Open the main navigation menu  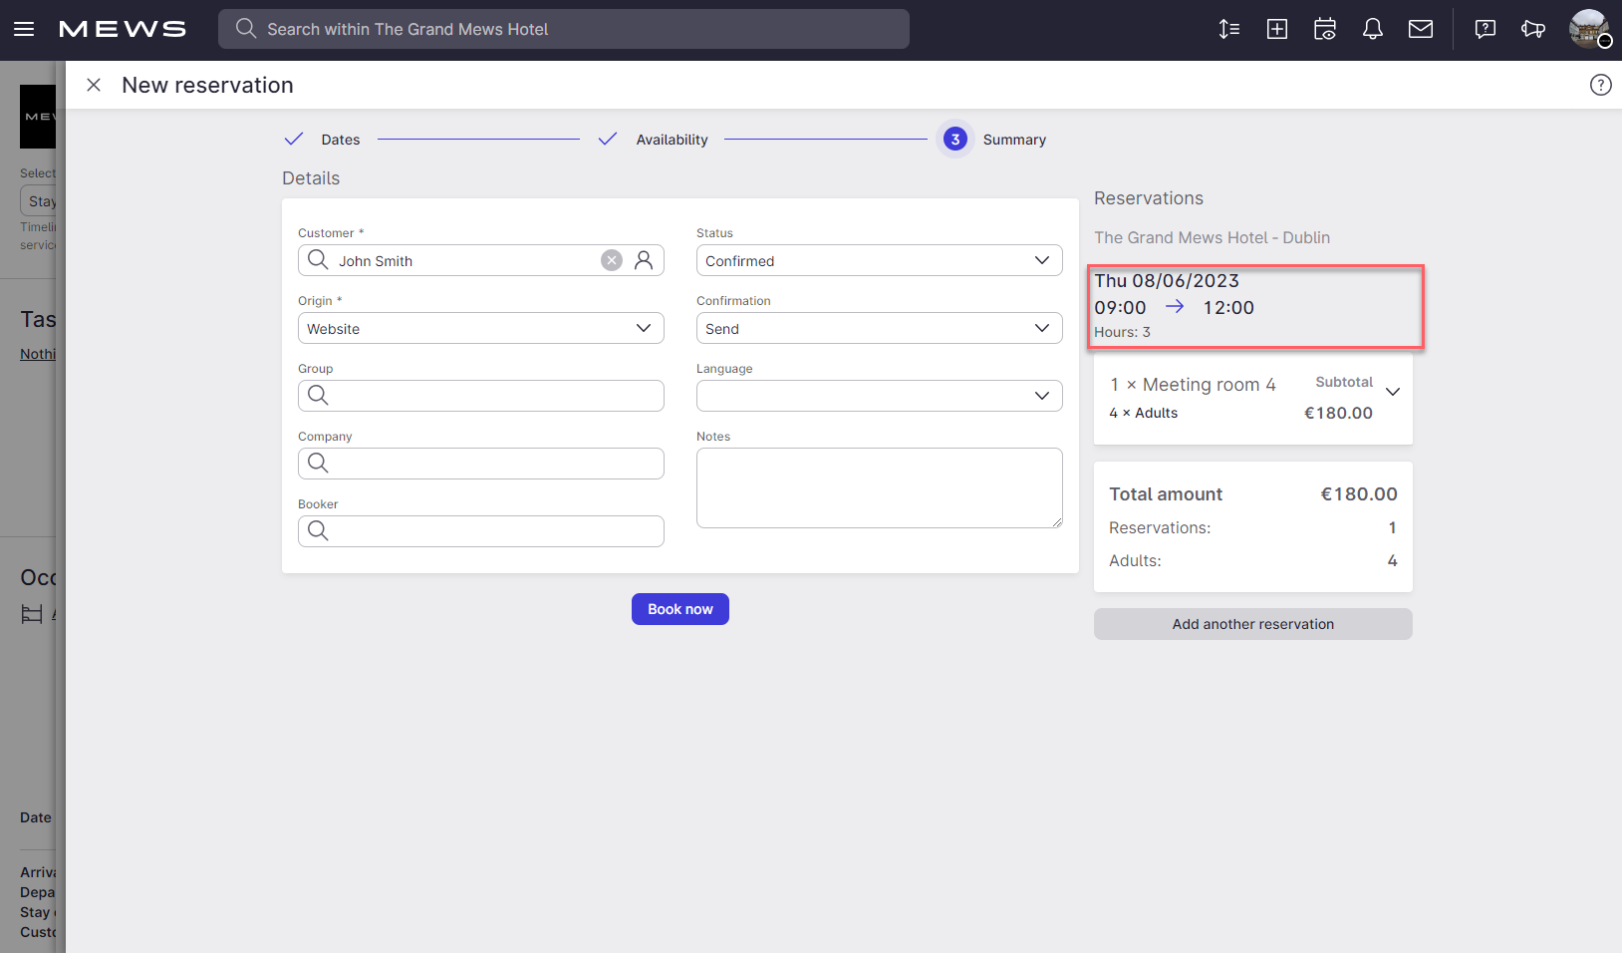(24, 29)
